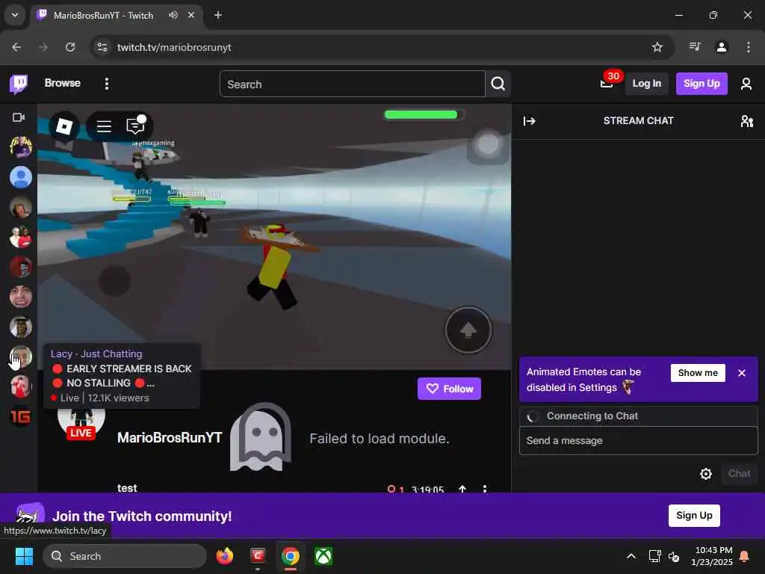The height and width of the screenshot is (574, 765).
Task: Open the Roblox chat bubble icon
Action: coord(135,126)
